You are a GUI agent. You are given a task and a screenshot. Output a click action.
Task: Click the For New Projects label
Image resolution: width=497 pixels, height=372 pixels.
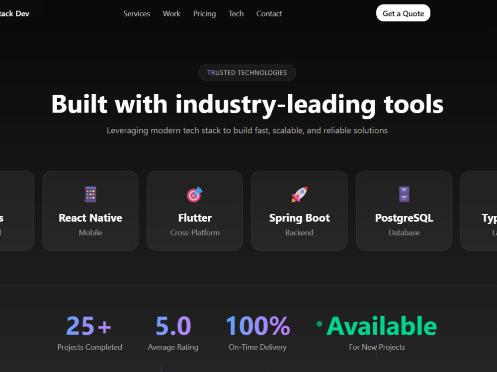377,347
